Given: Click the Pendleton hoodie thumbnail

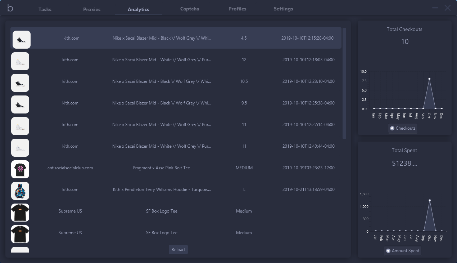Looking at the screenshot, I should click(x=20, y=191).
